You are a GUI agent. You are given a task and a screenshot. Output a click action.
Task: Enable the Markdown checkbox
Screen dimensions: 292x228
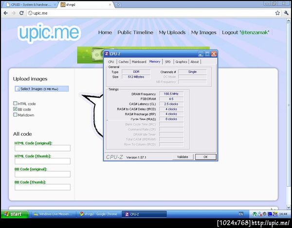tap(15, 115)
